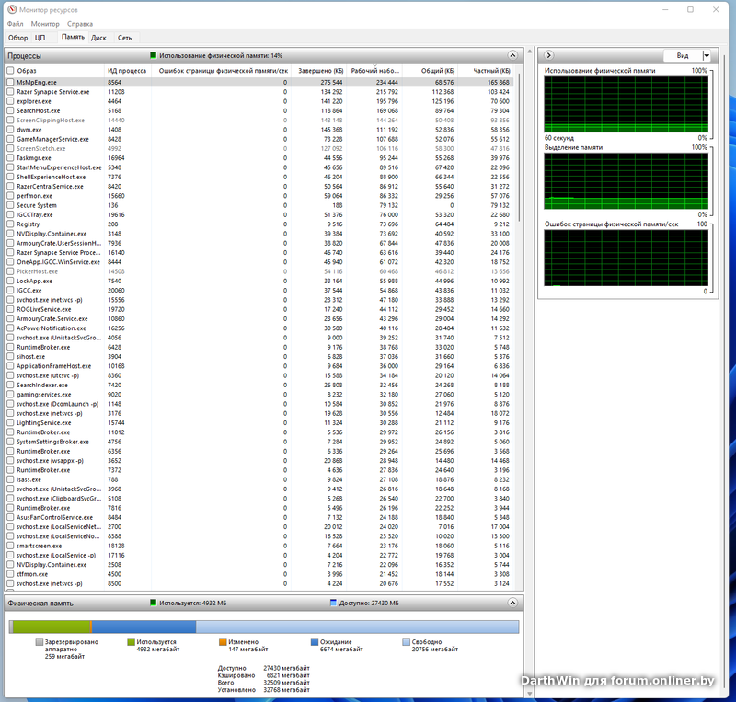Collapse the 'Процессы' section
Screen dimensions: 736x702
tap(512, 56)
